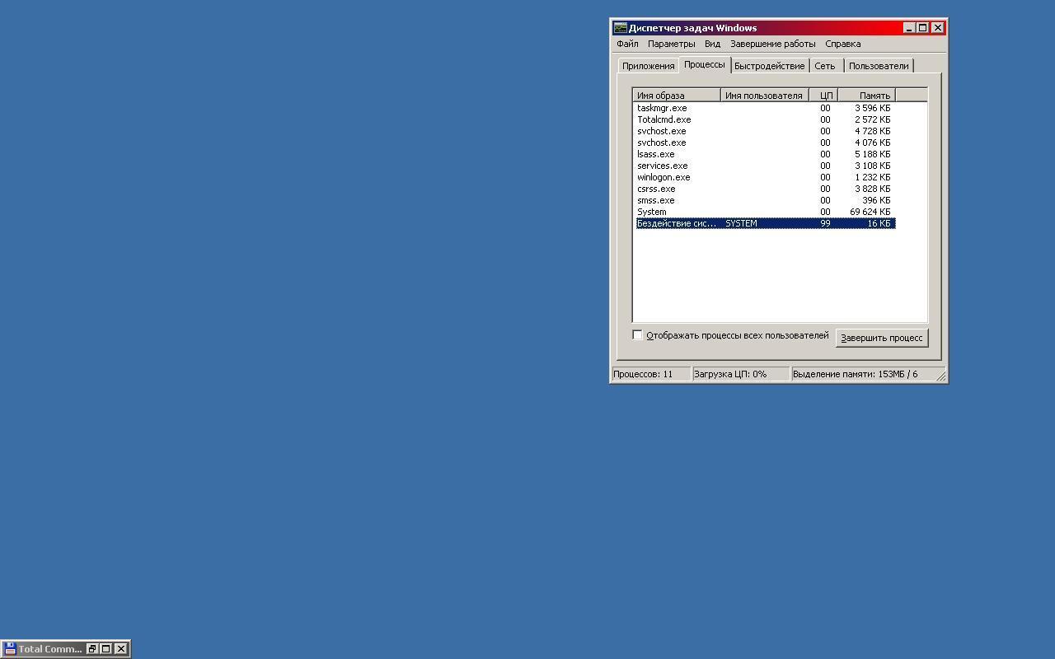Select svchost.exe row with 4 728 КБ
Image resolution: width=1055 pixels, height=659 pixels.
click(x=765, y=131)
